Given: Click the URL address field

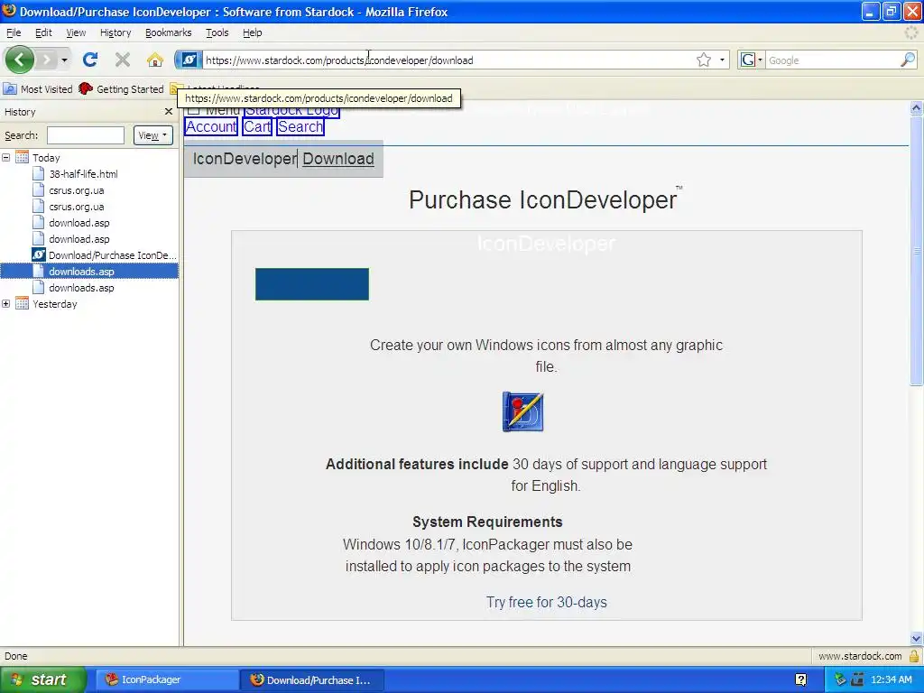Looking at the screenshot, I should pos(448,60).
